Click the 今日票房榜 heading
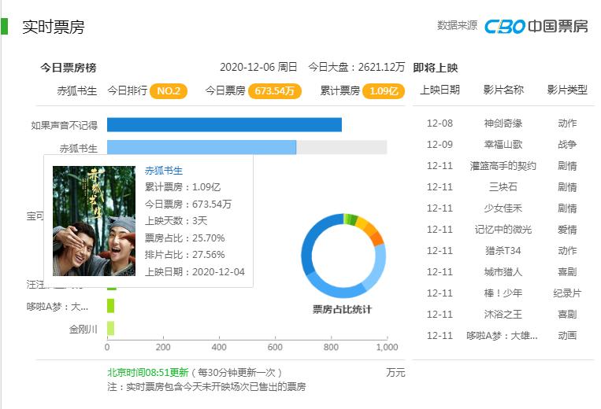This screenshot has height=409, width=601. pyautogui.click(x=69, y=68)
